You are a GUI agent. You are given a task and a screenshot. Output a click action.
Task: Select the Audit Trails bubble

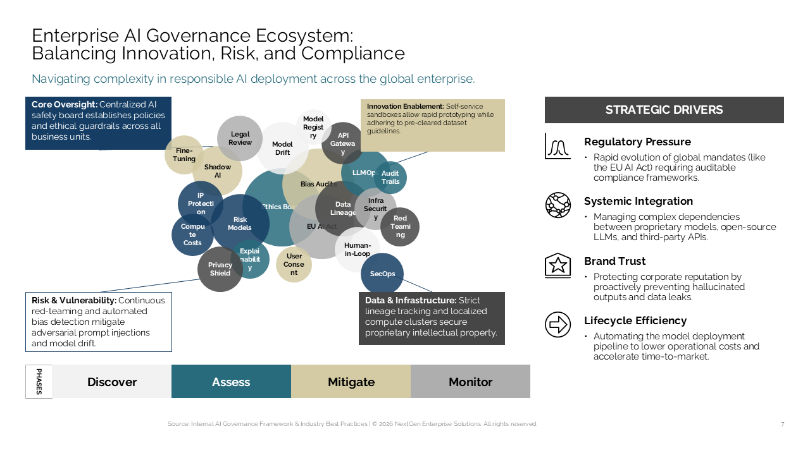tap(390, 178)
